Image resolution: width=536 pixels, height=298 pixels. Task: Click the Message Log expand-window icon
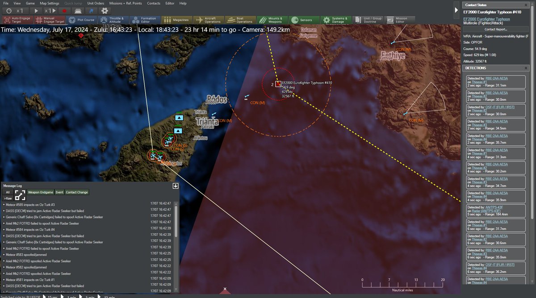coord(20,195)
